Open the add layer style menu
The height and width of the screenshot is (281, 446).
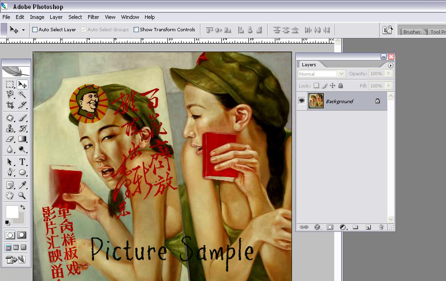point(317,227)
